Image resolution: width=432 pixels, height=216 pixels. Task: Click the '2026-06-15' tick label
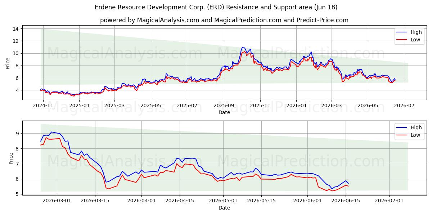[346, 201]
